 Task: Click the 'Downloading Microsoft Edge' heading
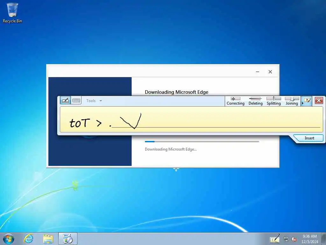pos(176,92)
